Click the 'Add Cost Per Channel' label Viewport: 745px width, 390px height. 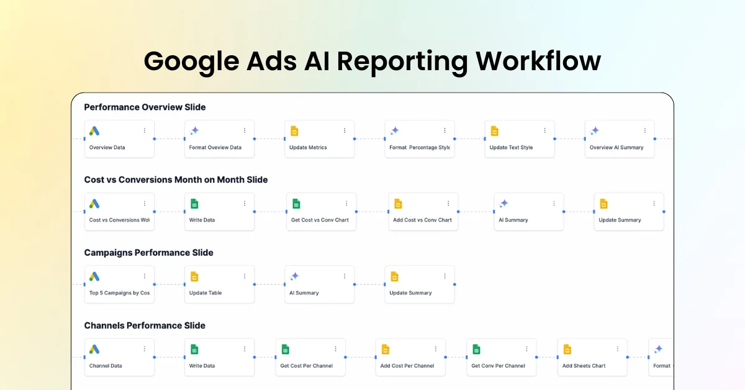click(x=407, y=366)
